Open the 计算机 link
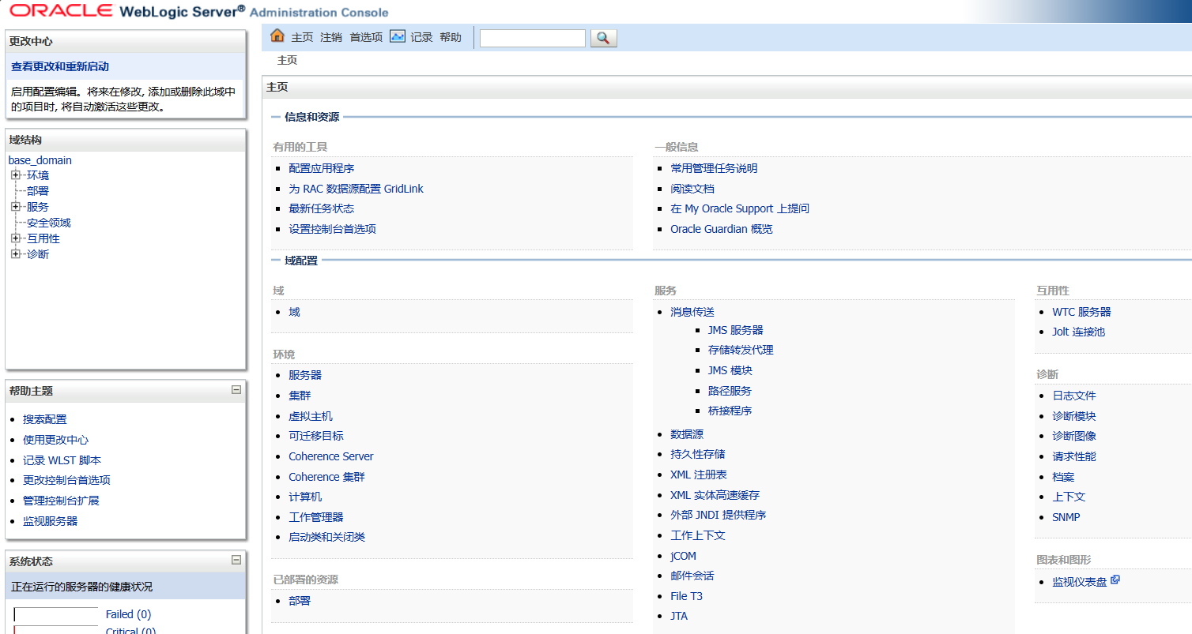The image size is (1192, 634). [305, 497]
